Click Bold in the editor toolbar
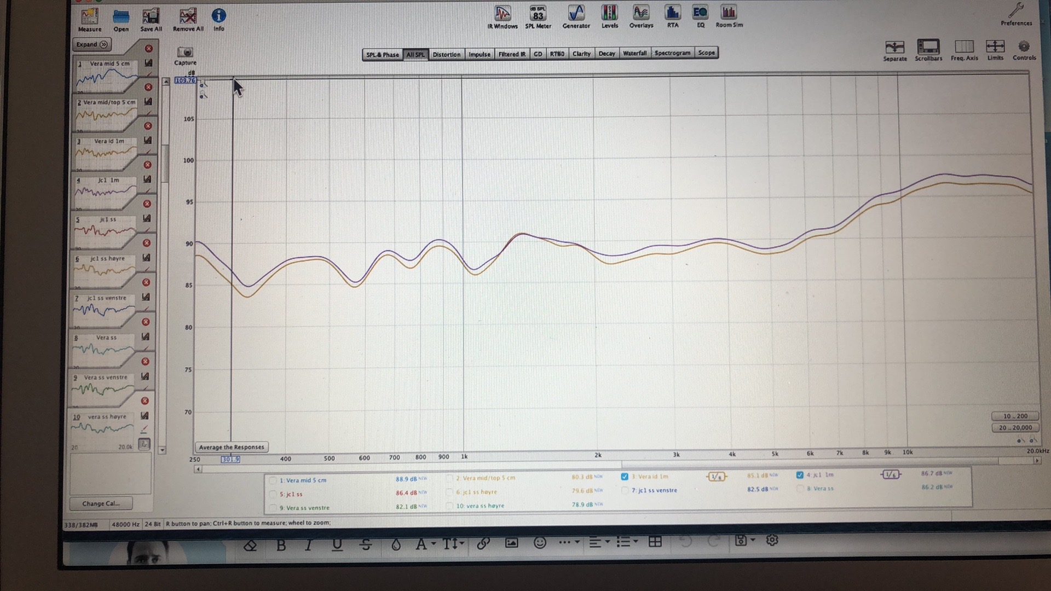1051x591 pixels. pyautogui.click(x=281, y=545)
